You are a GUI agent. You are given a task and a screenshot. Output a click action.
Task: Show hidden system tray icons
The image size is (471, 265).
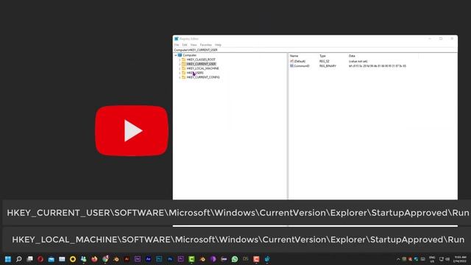click(398, 259)
